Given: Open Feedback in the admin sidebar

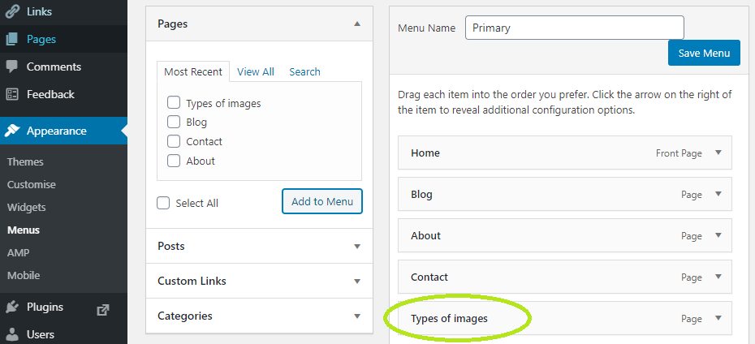Looking at the screenshot, I should (x=50, y=94).
